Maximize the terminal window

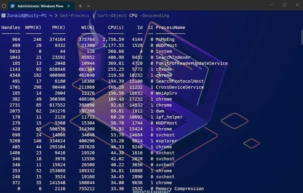284,5
